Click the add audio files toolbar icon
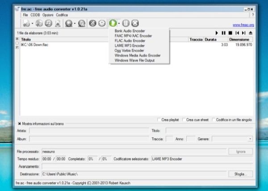Image resolution: width=268 pixels, height=191 pixels. 26,23
